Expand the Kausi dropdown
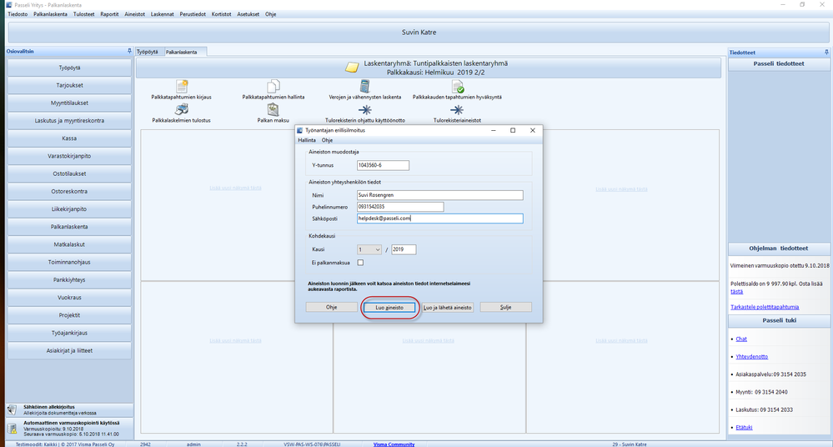Screen dimensions: 833x447 click(377, 249)
